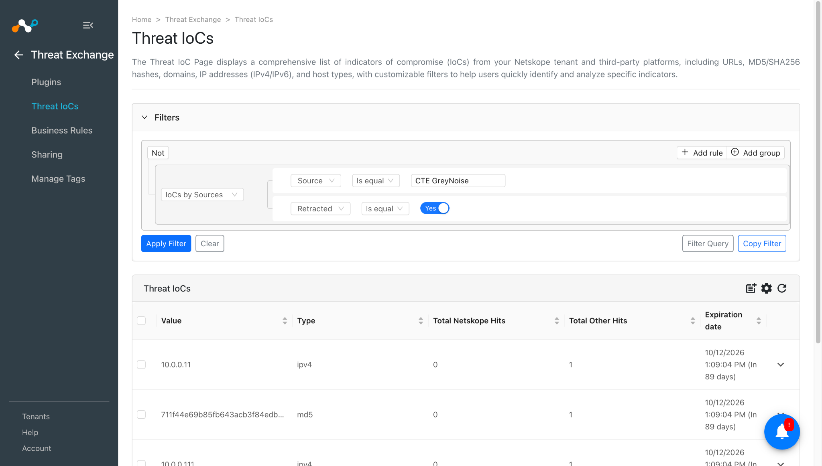Click Filter Query button
This screenshot has width=822, height=466.
(708, 243)
